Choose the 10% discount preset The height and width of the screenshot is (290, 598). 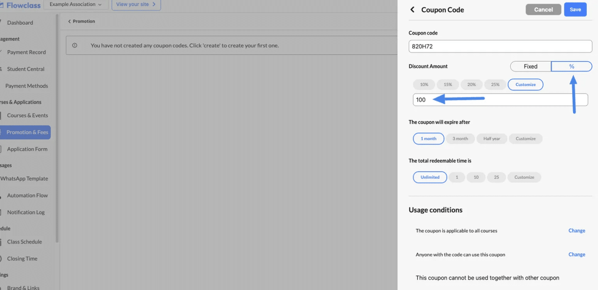[x=424, y=85]
